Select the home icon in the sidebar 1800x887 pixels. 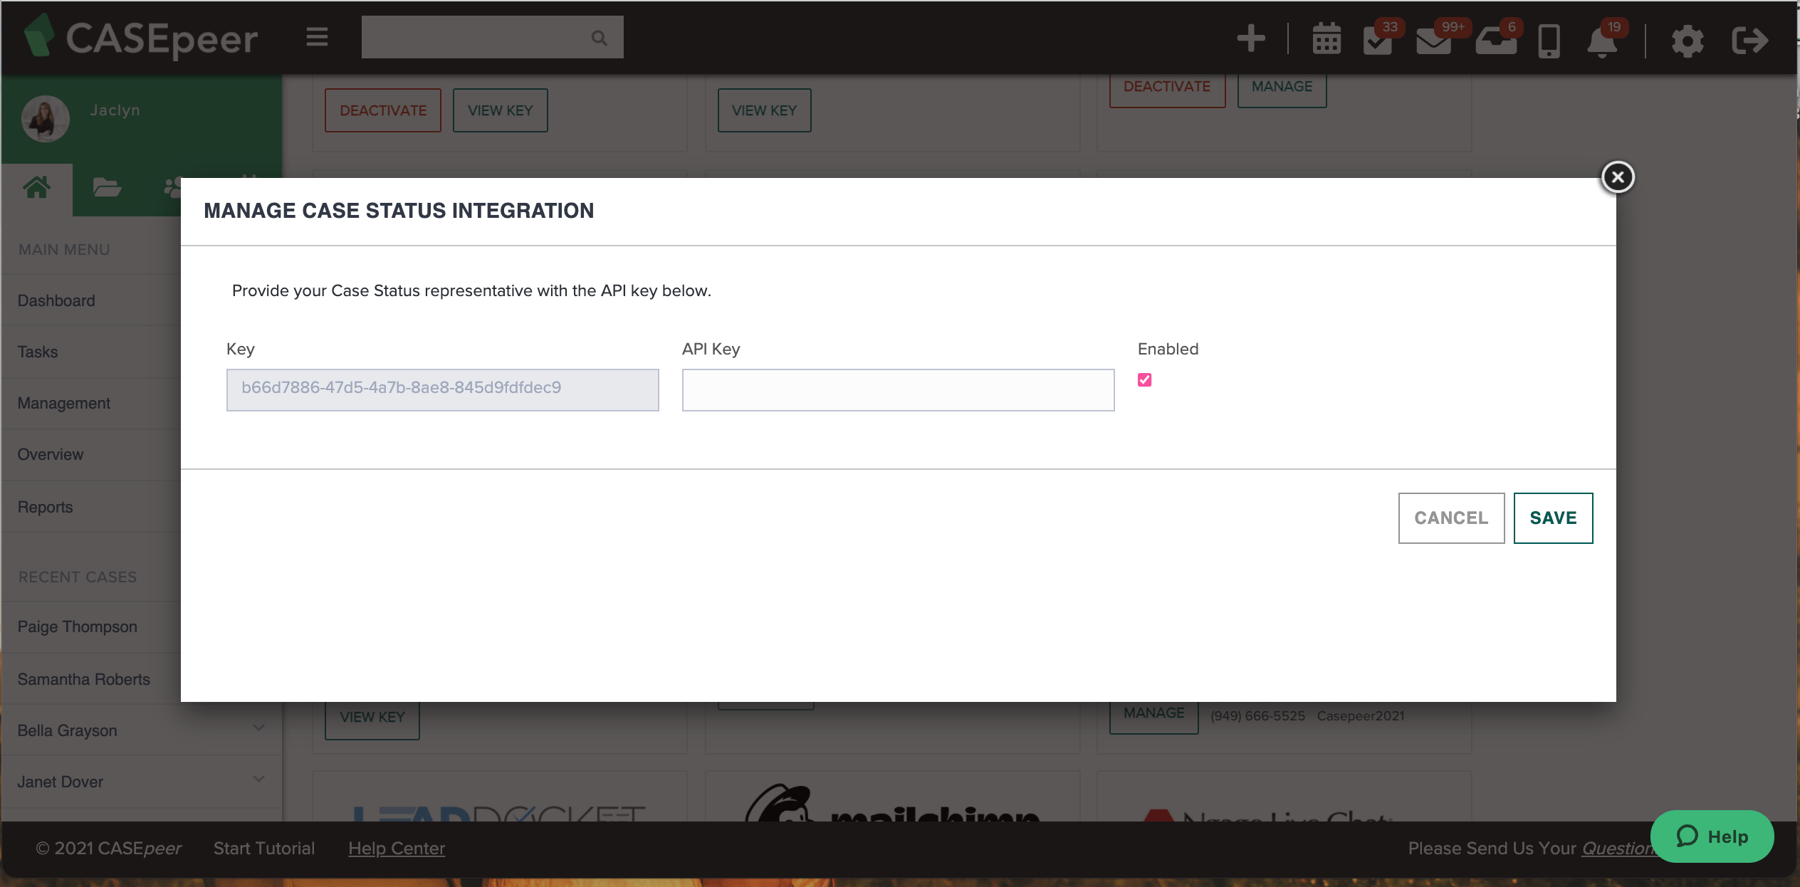[x=37, y=188]
